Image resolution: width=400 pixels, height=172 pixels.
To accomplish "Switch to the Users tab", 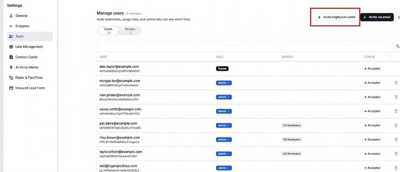I will (109, 31).
